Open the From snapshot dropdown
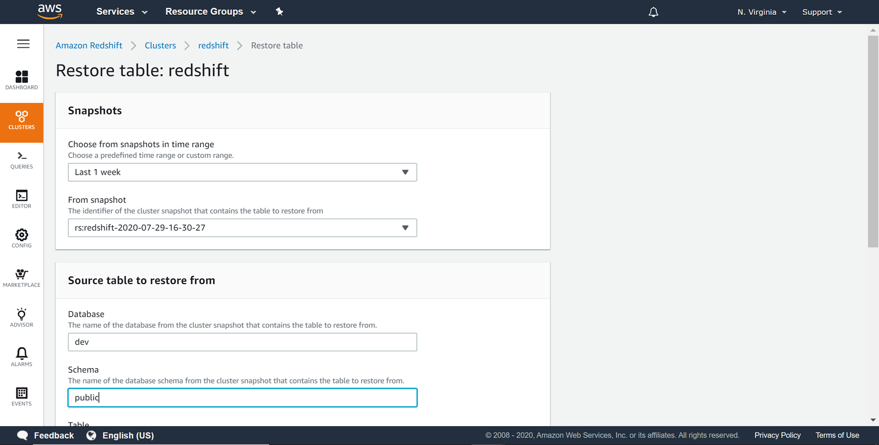Screen dimensions: 879x445 [x=242, y=228]
